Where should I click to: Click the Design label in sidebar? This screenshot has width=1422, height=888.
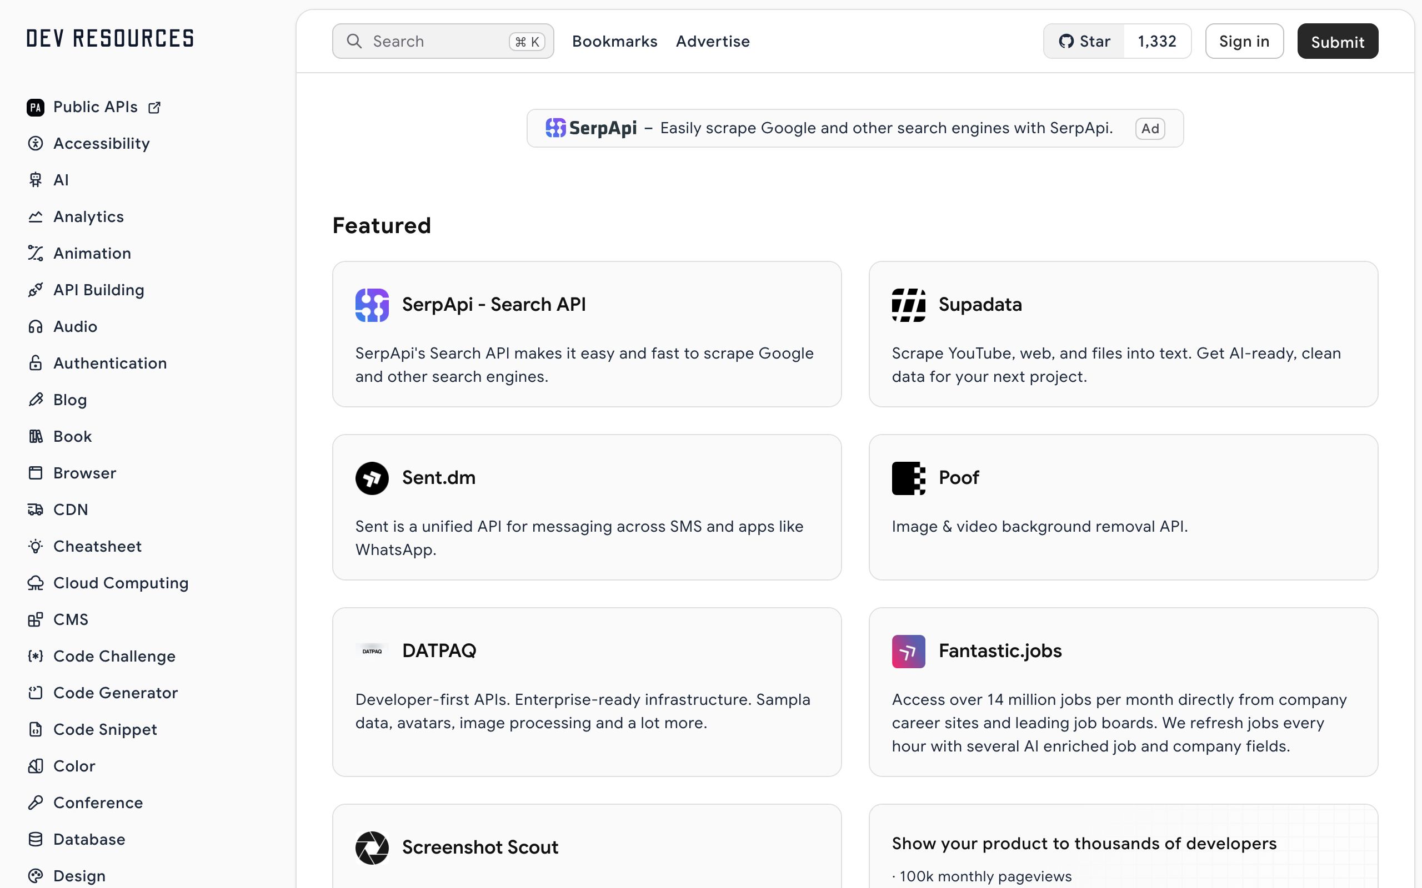point(79,876)
